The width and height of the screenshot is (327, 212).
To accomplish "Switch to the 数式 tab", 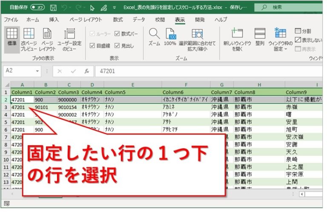I will pos(118,20).
